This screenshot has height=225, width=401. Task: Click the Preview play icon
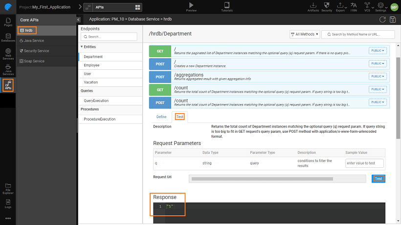click(x=191, y=6)
